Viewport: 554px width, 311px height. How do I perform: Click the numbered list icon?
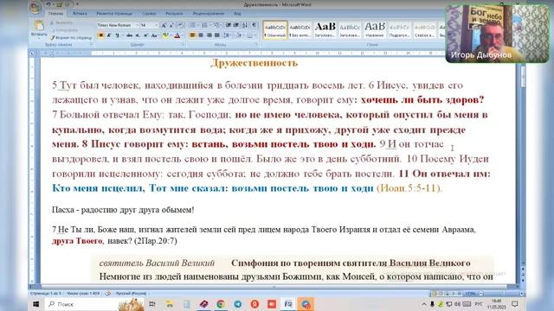205,25
